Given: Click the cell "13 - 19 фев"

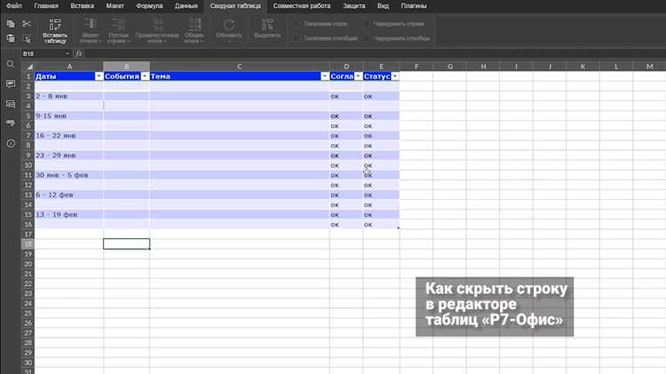Looking at the screenshot, I should pos(68,215).
